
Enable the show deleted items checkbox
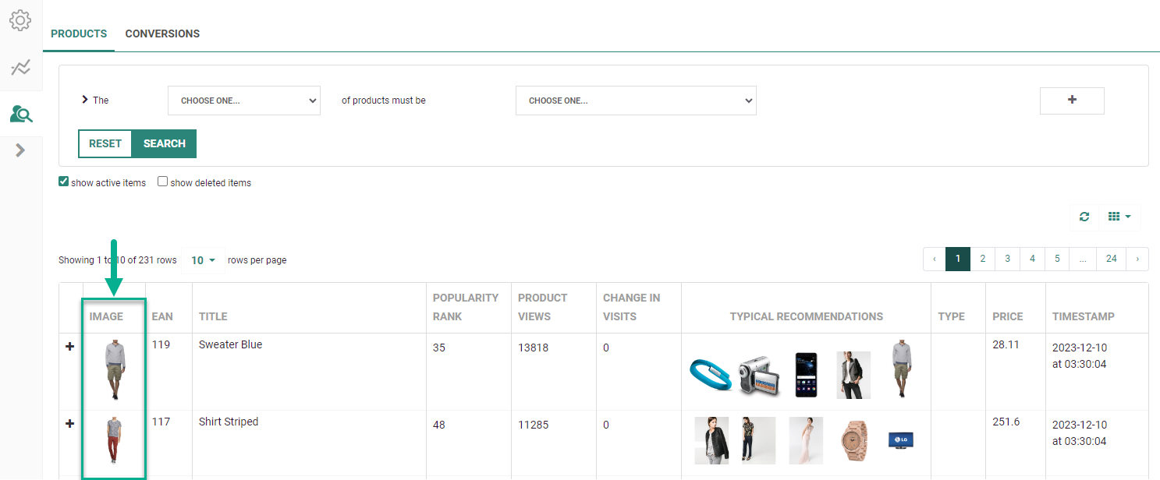163,182
